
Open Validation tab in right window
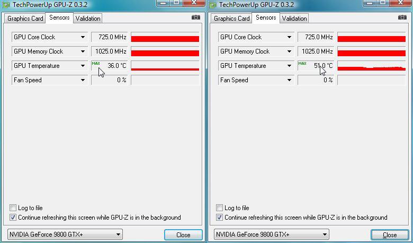[294, 19]
